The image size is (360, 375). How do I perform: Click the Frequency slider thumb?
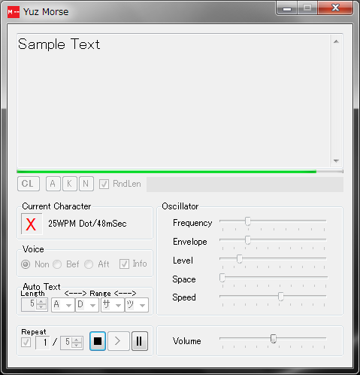[x=248, y=221]
